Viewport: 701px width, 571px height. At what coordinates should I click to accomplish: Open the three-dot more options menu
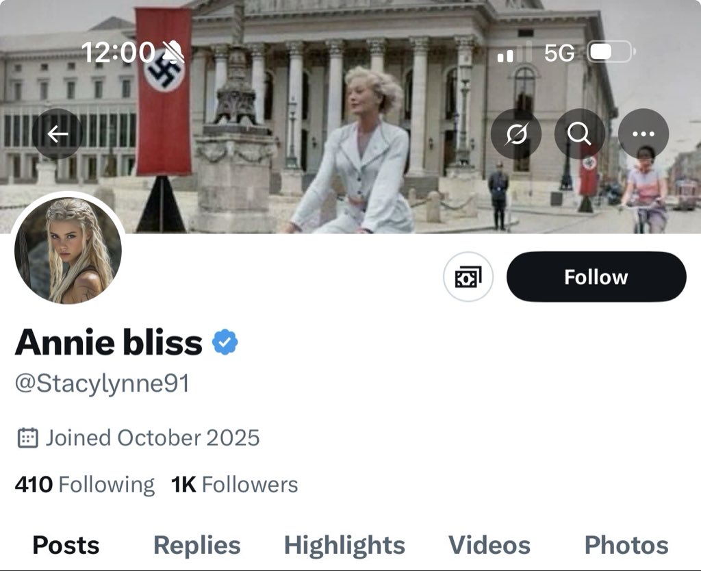point(643,134)
